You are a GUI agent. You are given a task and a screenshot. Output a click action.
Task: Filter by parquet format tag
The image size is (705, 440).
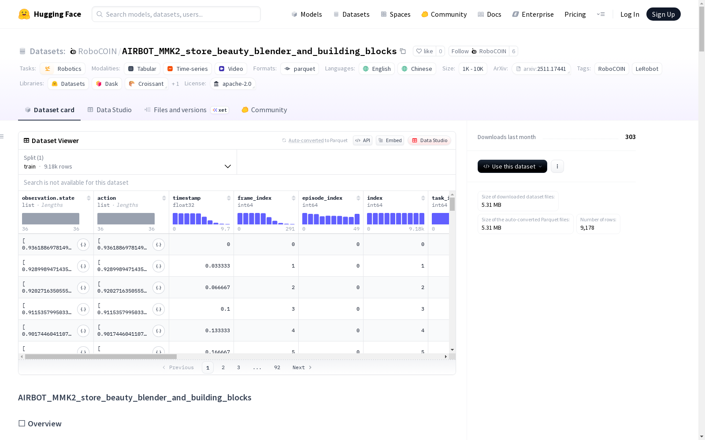pyautogui.click(x=300, y=69)
